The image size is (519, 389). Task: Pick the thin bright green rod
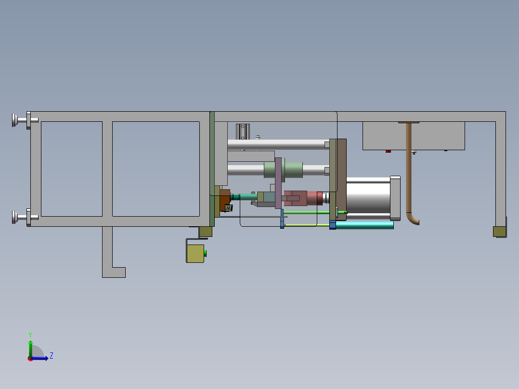coord(306,212)
